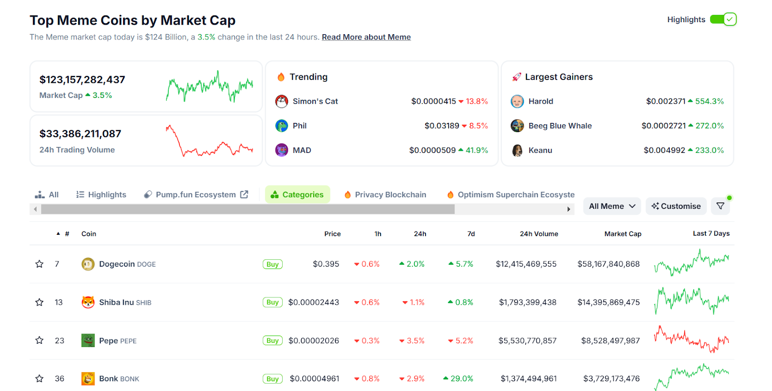Open Pepe's last 7 days chart

point(692,339)
